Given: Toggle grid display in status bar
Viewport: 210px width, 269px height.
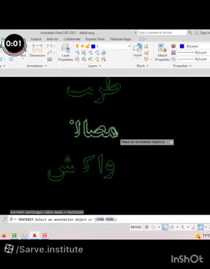Looking at the screenshot, I should (147, 227).
